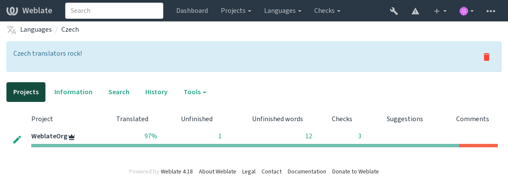Open the plus add menu

(x=440, y=11)
